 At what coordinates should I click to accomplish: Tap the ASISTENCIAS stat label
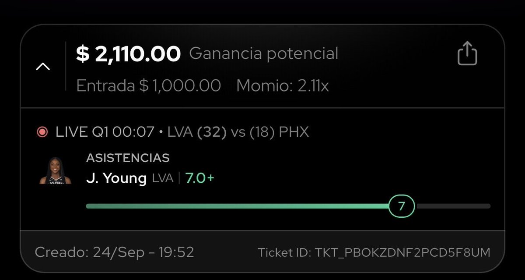pyautogui.click(x=128, y=158)
